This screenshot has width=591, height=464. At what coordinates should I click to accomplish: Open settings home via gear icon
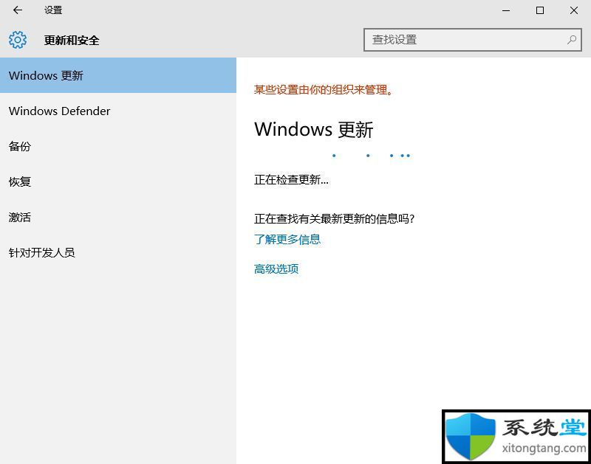coord(18,40)
